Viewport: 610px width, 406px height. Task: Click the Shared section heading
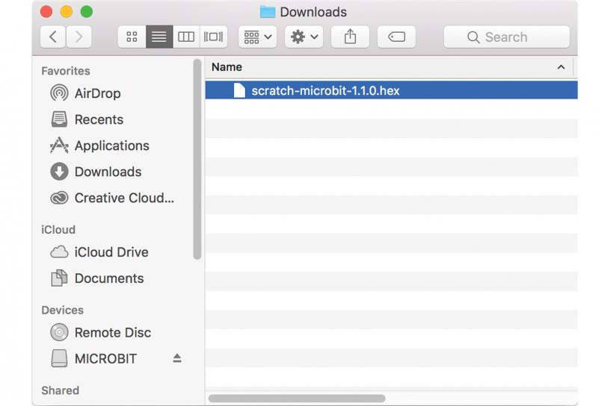61,390
